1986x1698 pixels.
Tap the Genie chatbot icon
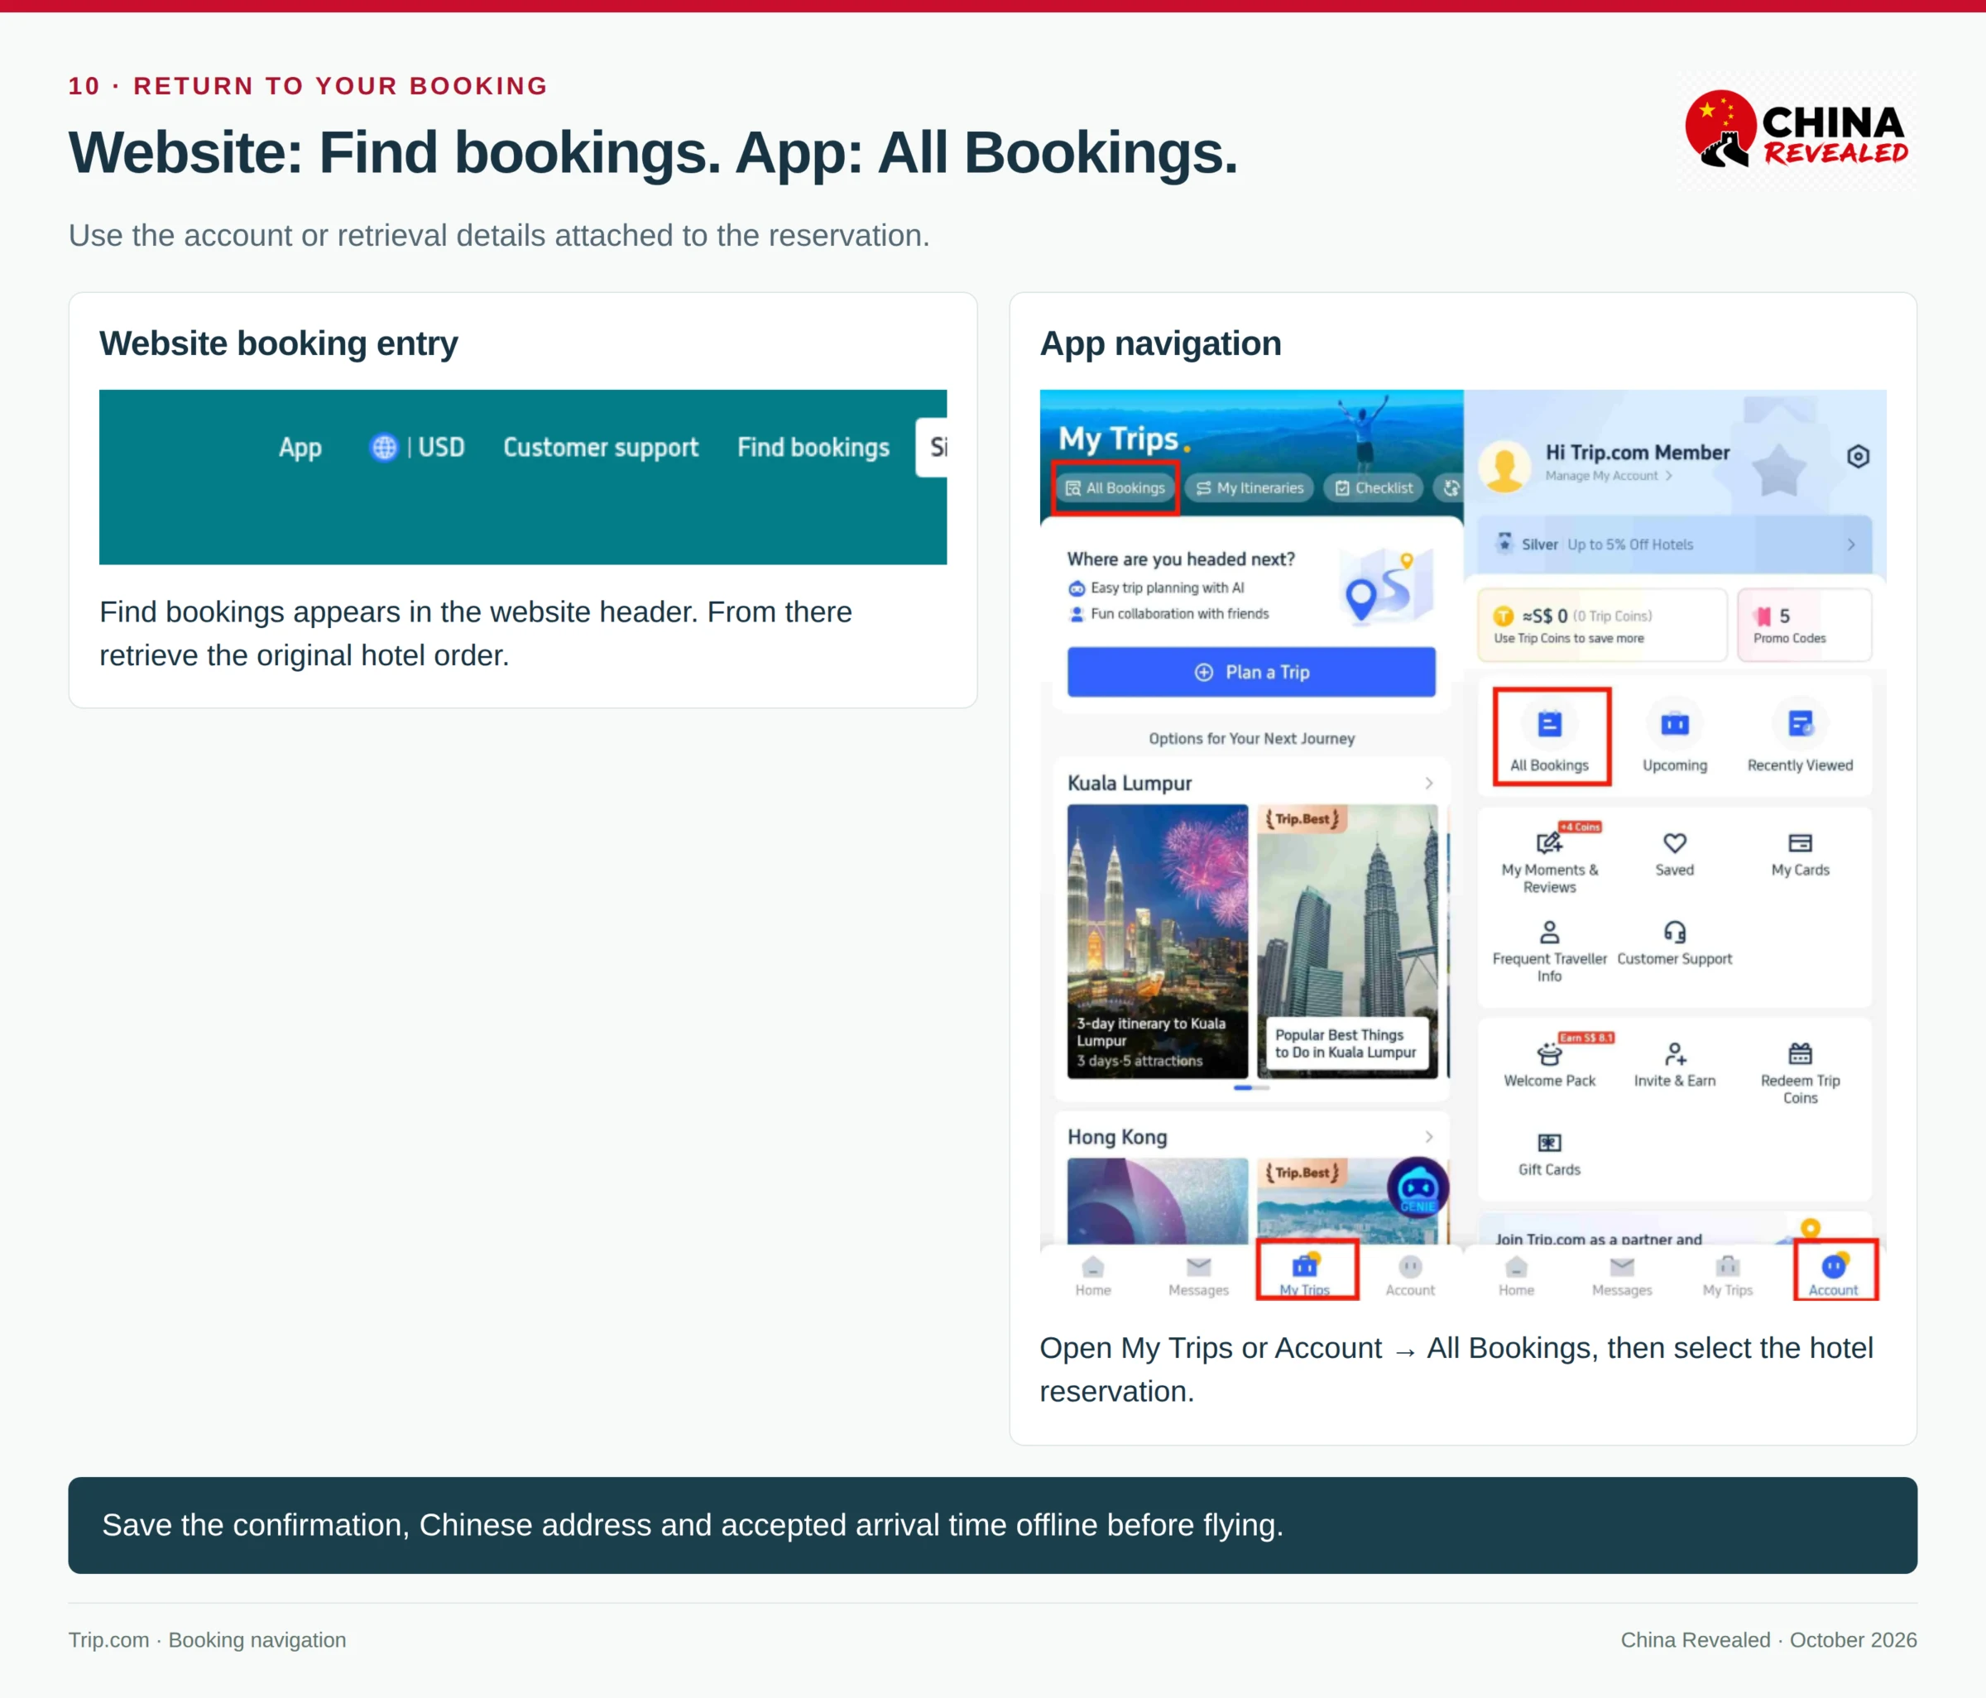click(x=1418, y=1189)
